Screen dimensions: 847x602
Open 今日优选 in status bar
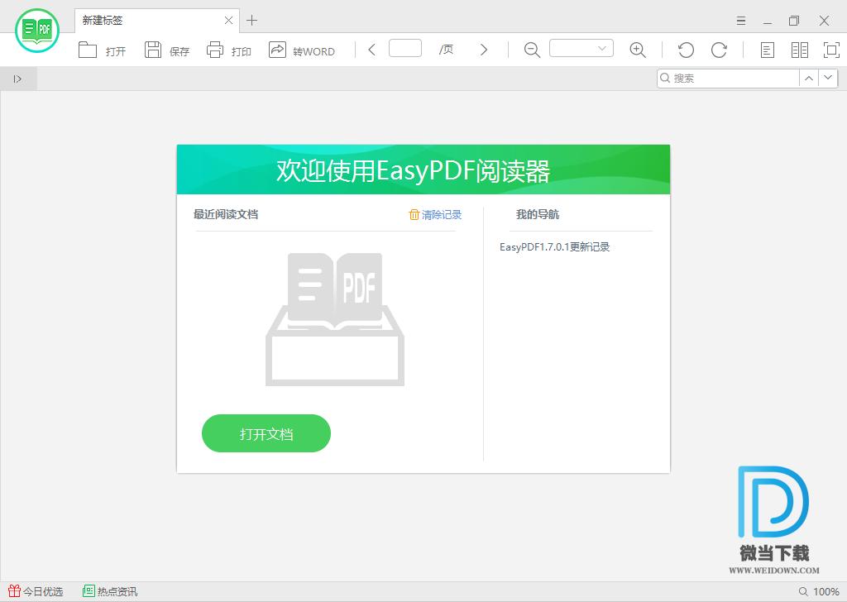[36, 592]
